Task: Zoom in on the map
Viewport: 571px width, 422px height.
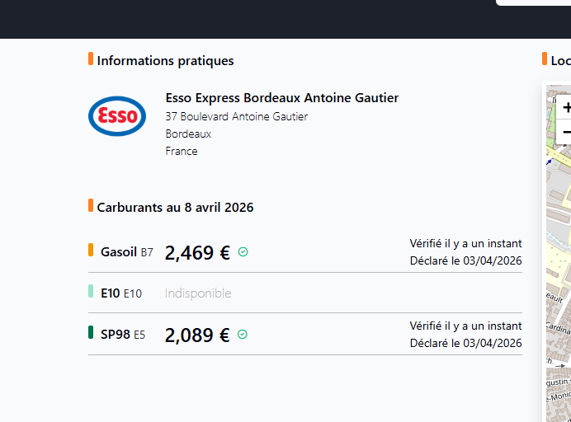Action: [x=566, y=107]
